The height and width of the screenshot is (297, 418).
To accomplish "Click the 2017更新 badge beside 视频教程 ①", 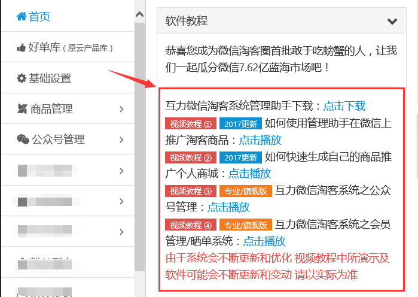I will pyautogui.click(x=241, y=123).
